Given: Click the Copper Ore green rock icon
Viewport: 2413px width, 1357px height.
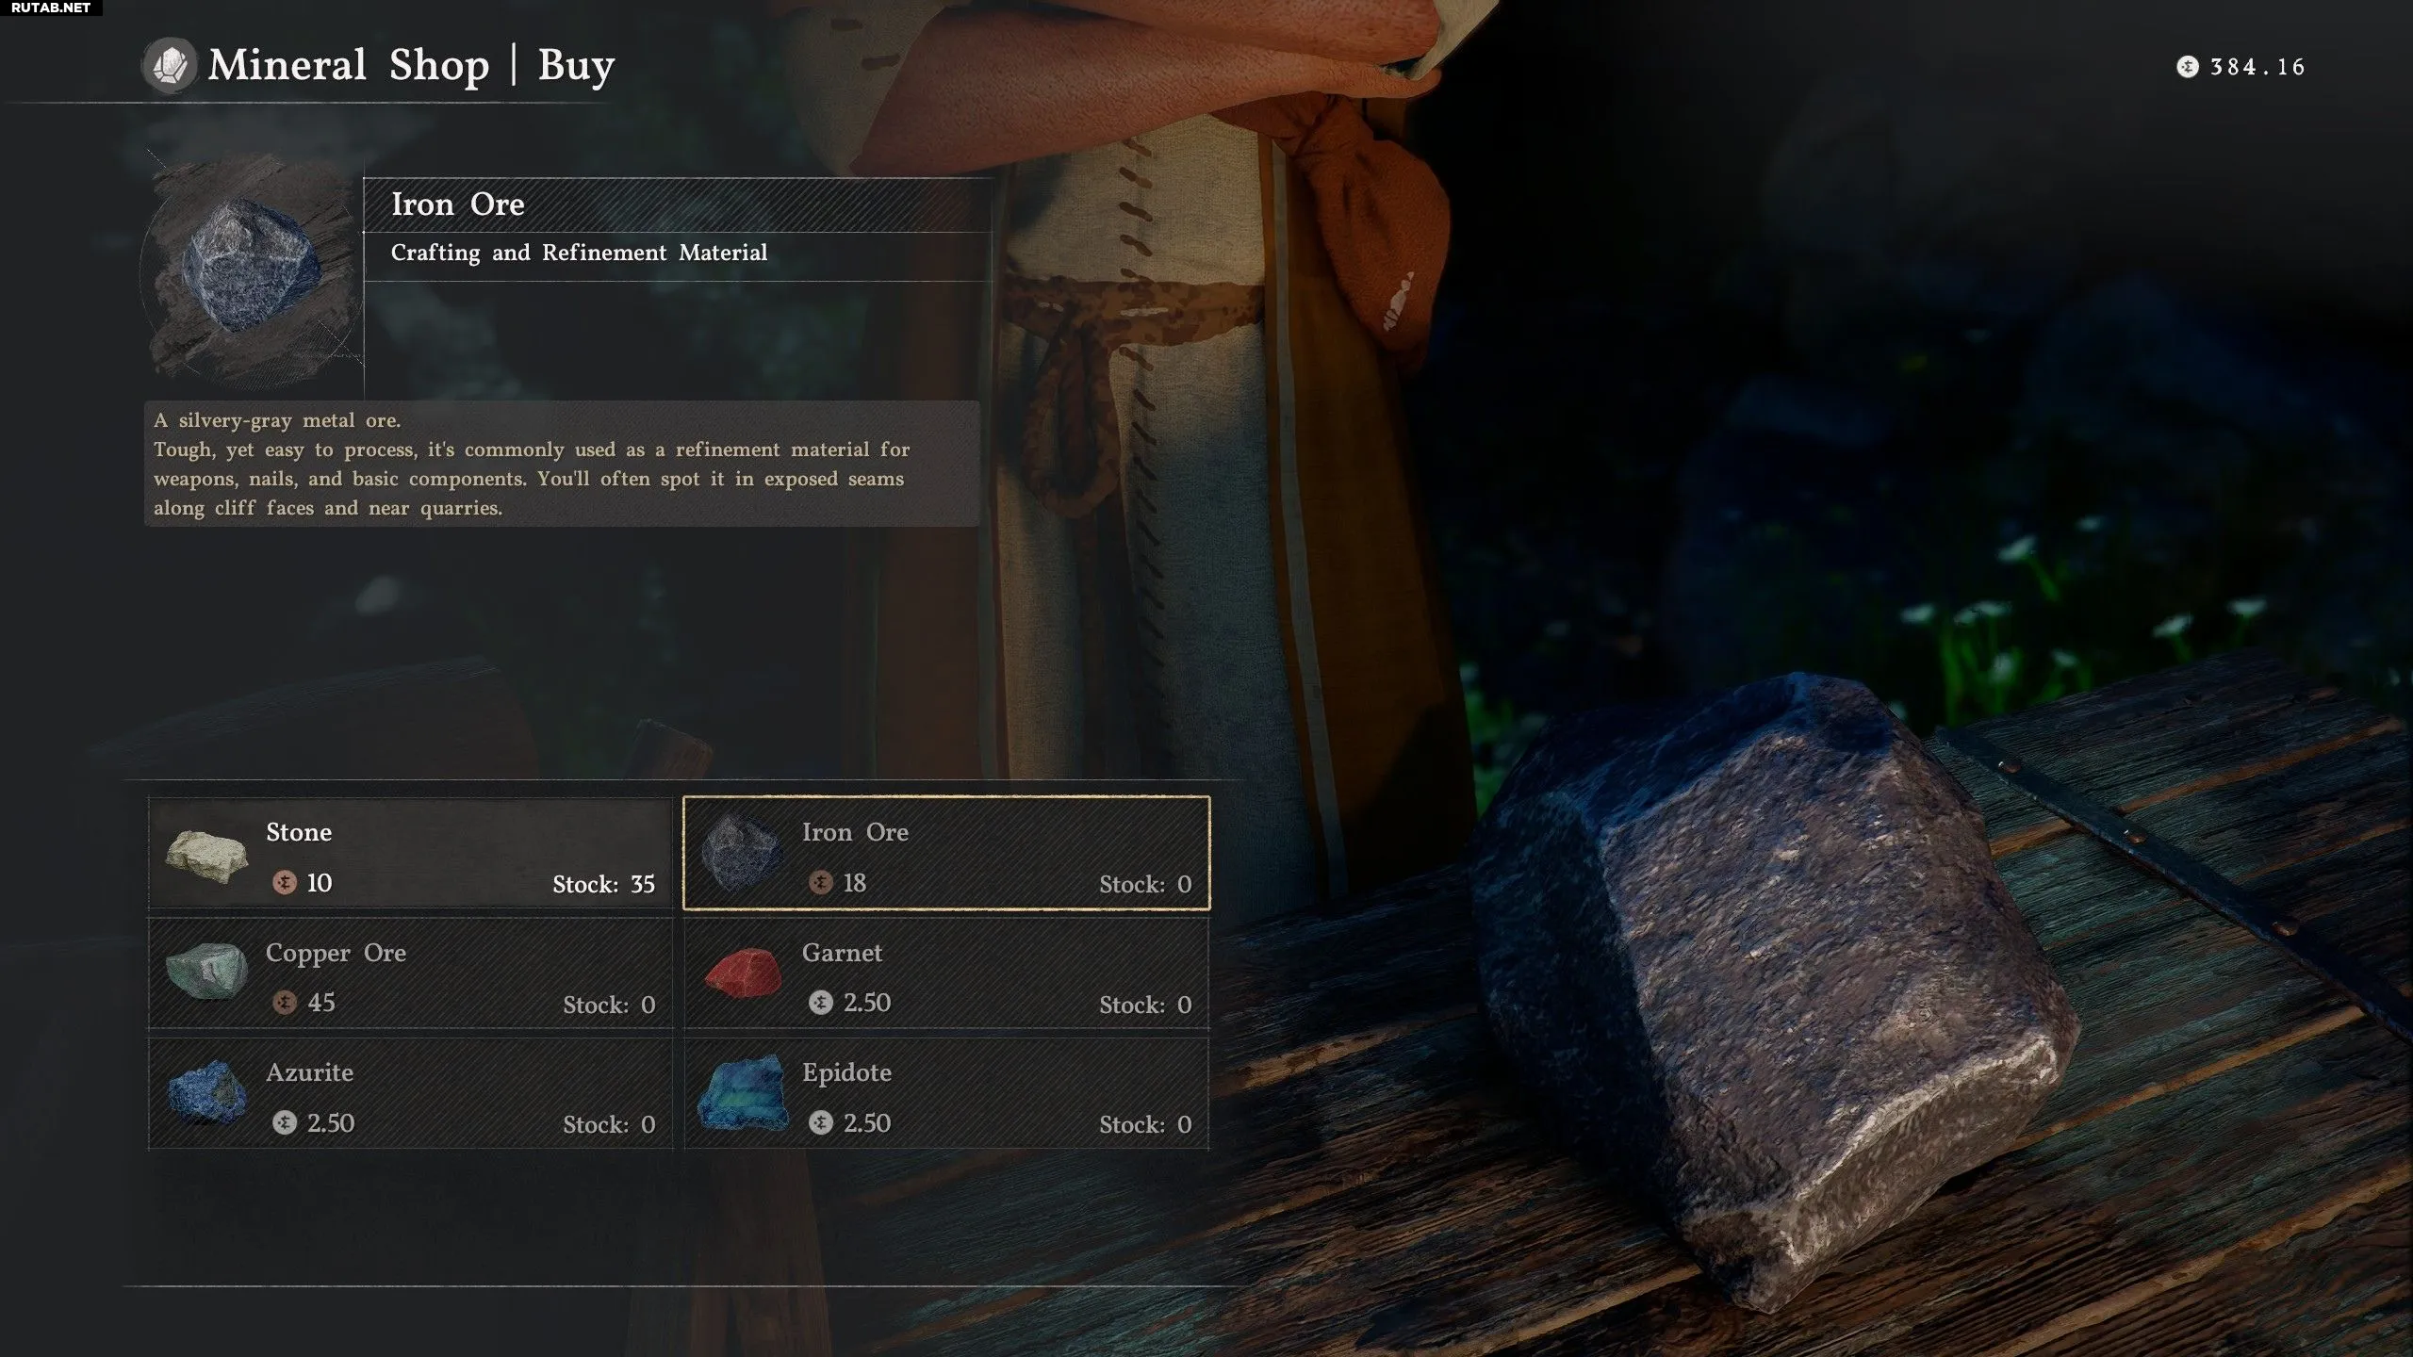Looking at the screenshot, I should coord(206,971).
